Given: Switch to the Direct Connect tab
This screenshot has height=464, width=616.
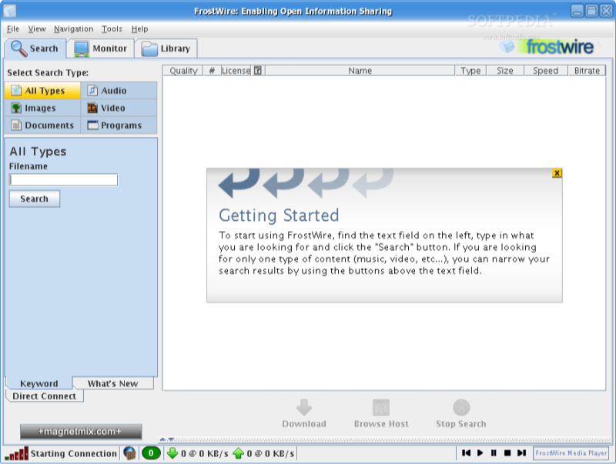Looking at the screenshot, I should (45, 396).
